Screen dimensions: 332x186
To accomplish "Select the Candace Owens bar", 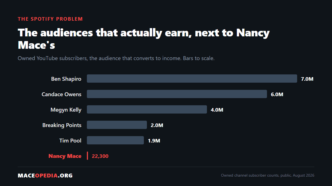I will pyautogui.click(x=177, y=94).
